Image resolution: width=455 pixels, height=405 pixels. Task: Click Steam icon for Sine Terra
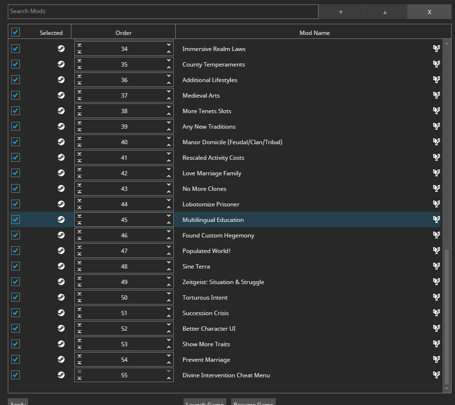pos(61,266)
